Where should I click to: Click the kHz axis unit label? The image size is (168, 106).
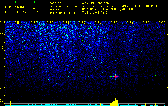2,21
